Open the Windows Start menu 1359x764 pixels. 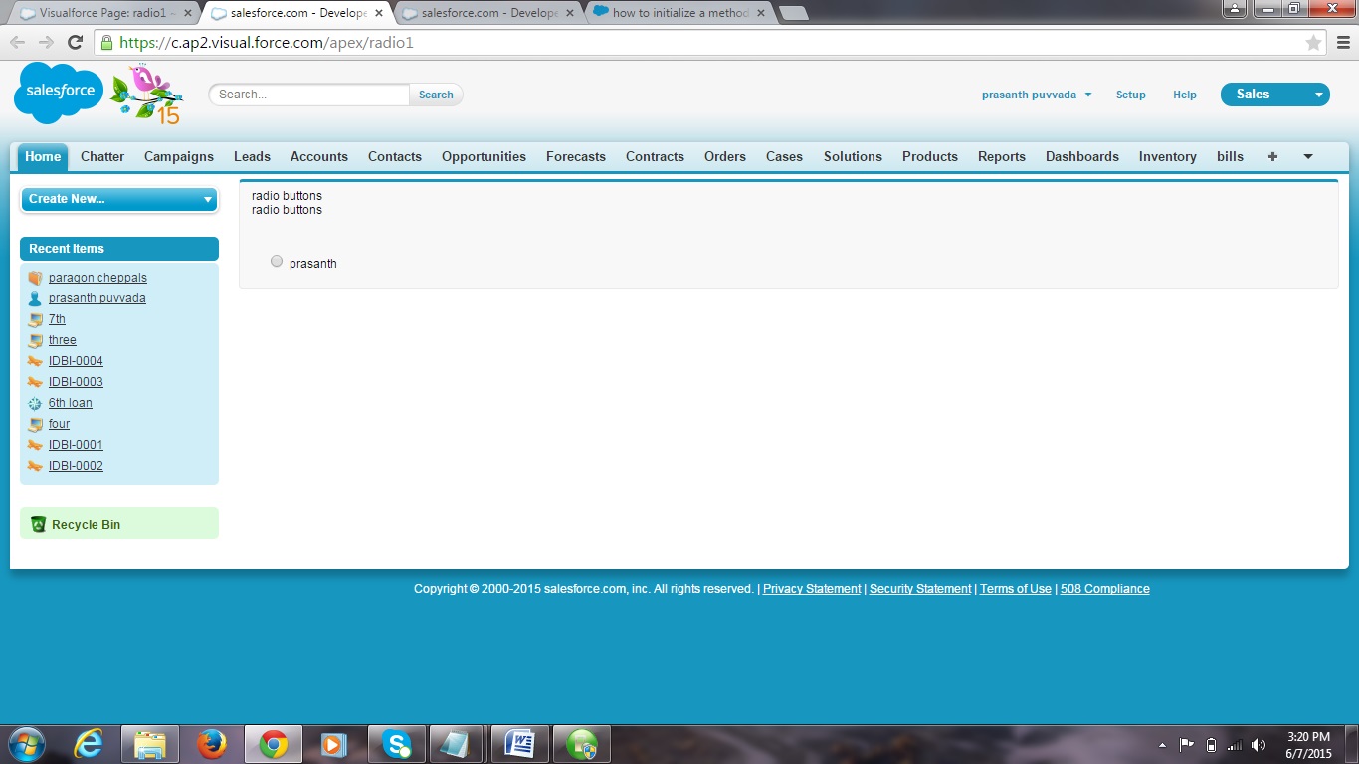pos(25,744)
